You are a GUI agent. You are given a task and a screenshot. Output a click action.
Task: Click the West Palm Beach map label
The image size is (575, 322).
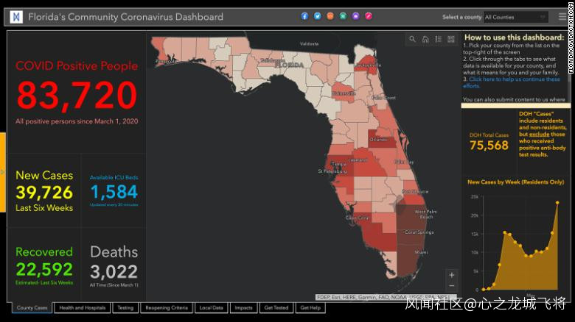(425, 214)
